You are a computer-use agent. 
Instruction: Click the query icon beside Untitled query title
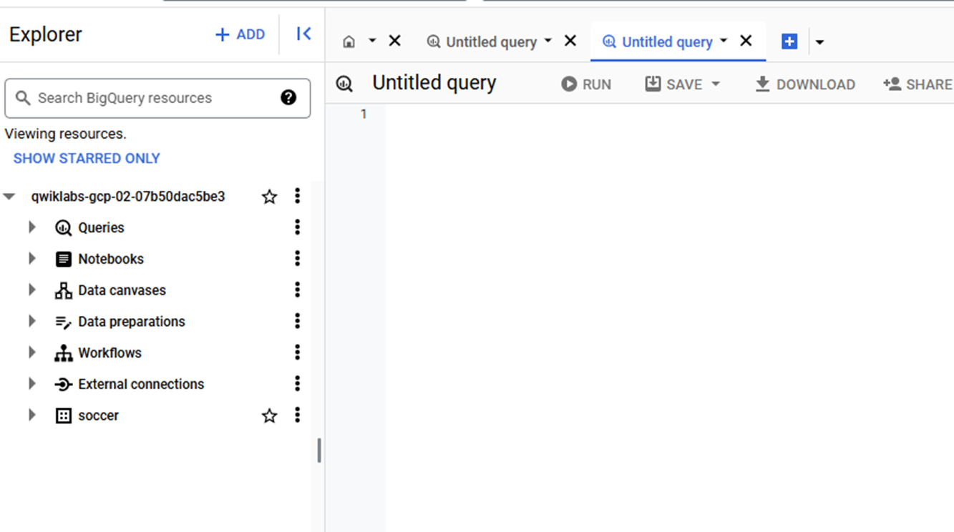344,84
